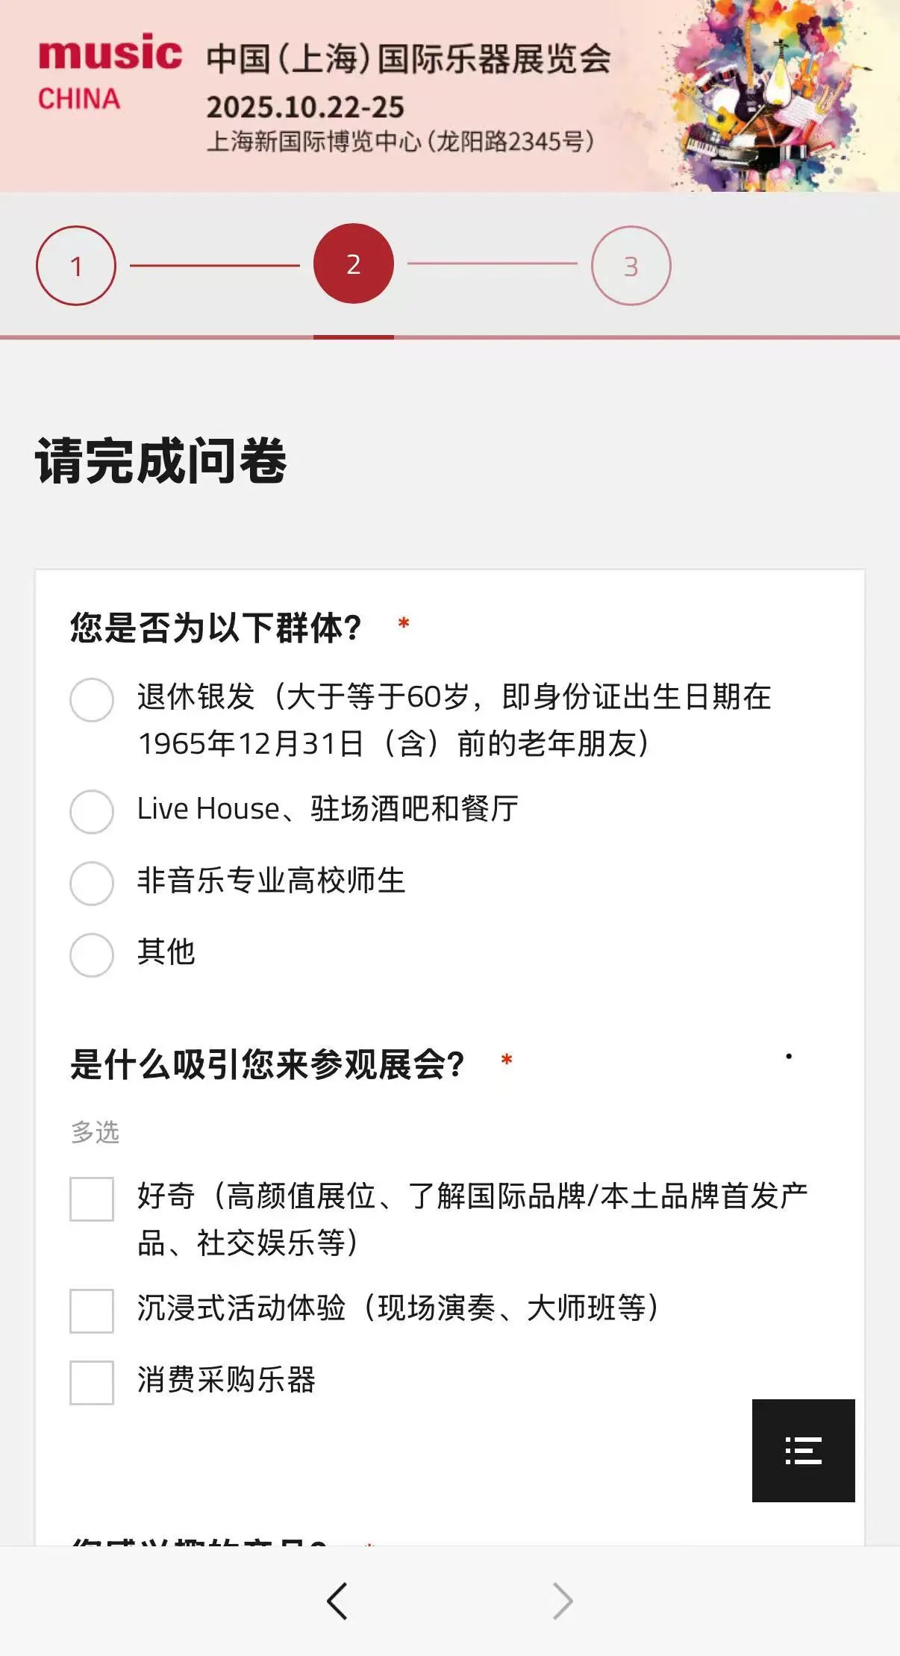Viewport: 900px width, 1656px height.
Task: Go to step 1 circle
Action: [76, 266]
